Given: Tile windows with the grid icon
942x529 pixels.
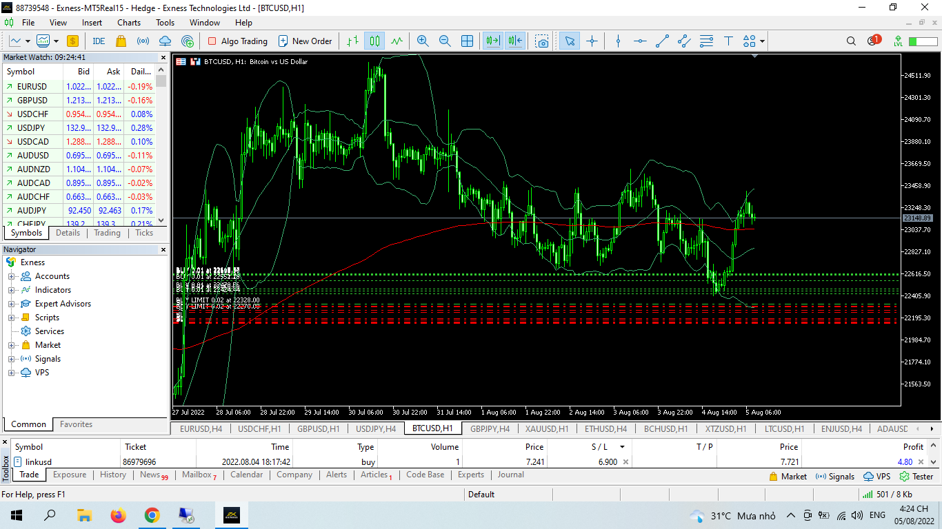Looking at the screenshot, I should pos(467,41).
